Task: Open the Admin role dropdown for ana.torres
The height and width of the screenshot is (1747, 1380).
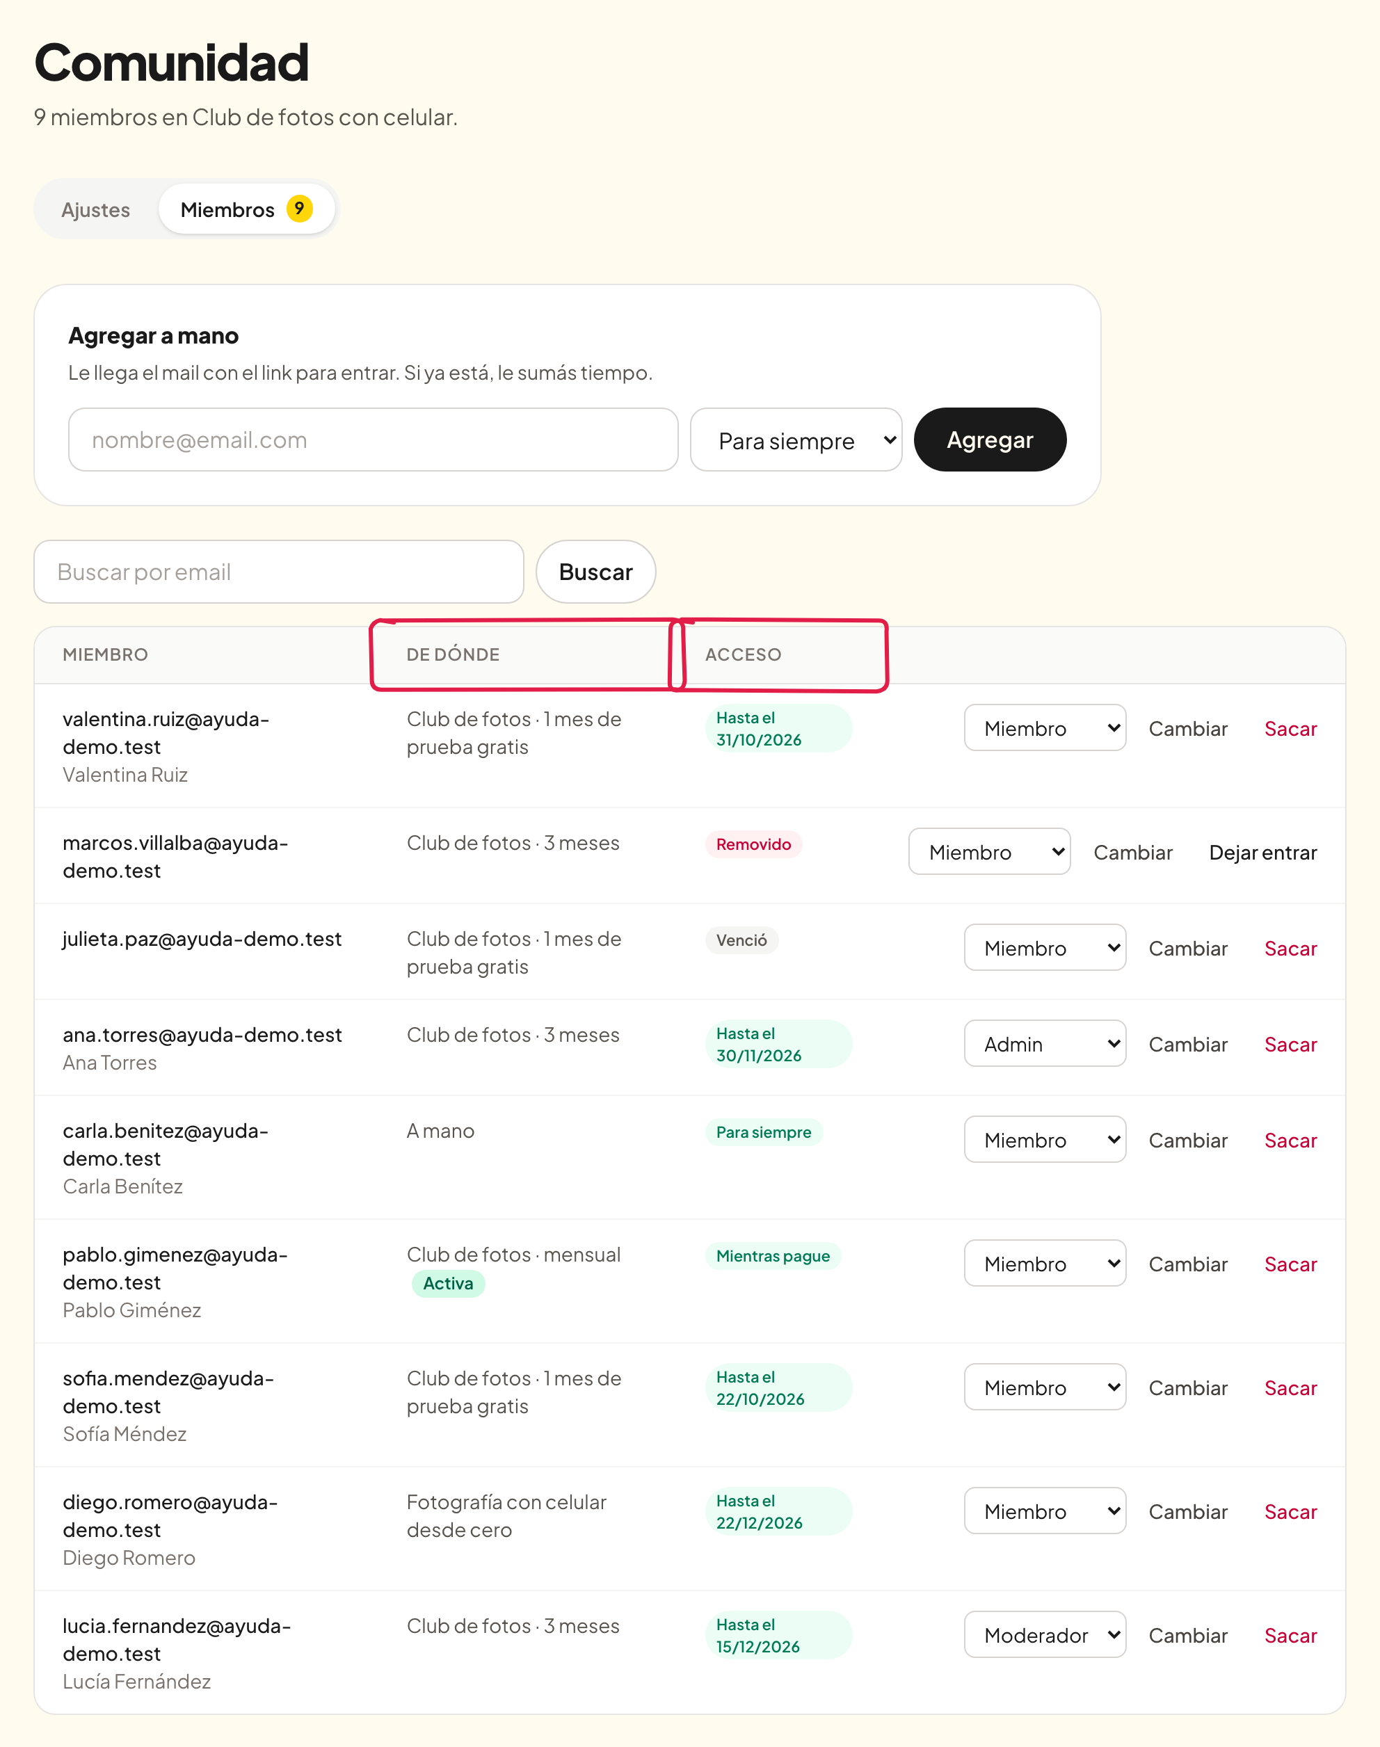Action: click(x=1045, y=1043)
